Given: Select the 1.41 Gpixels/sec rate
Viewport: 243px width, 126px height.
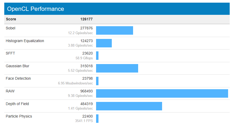Looking at the screenshot, I should pyautogui.click(x=80, y=109).
